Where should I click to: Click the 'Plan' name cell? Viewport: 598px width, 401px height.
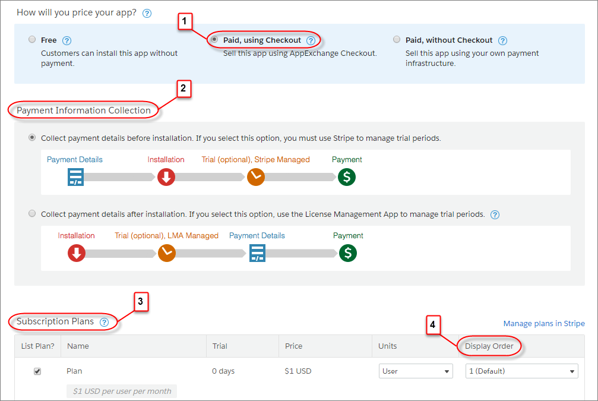coord(74,371)
